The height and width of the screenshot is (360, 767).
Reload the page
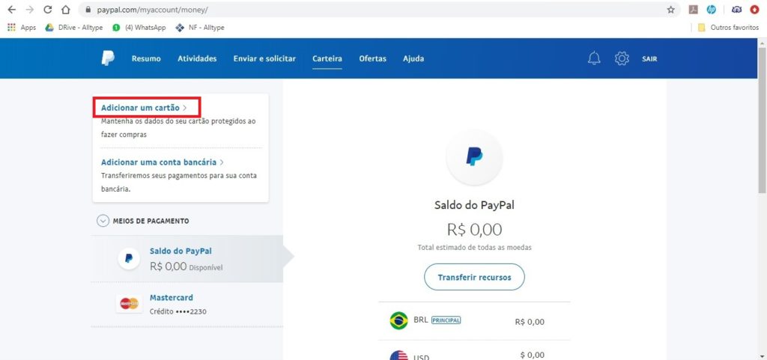pos(47,10)
